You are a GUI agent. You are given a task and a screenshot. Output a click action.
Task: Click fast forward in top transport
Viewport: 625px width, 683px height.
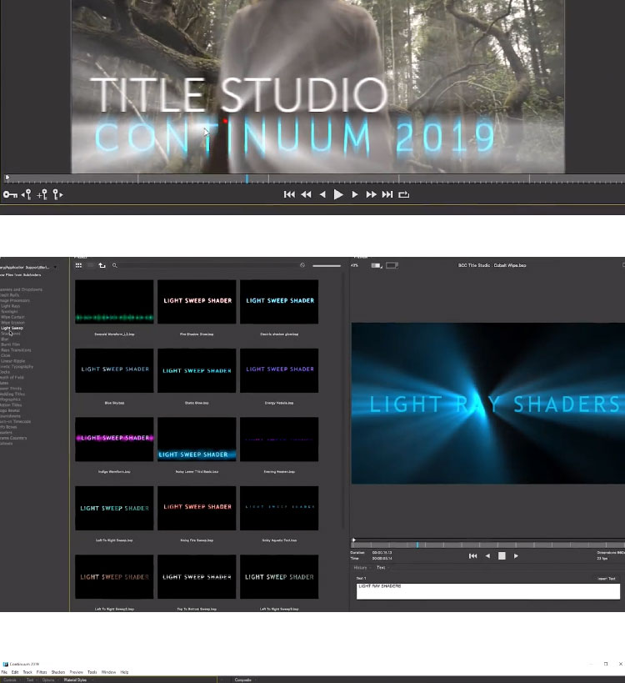pyautogui.click(x=371, y=194)
